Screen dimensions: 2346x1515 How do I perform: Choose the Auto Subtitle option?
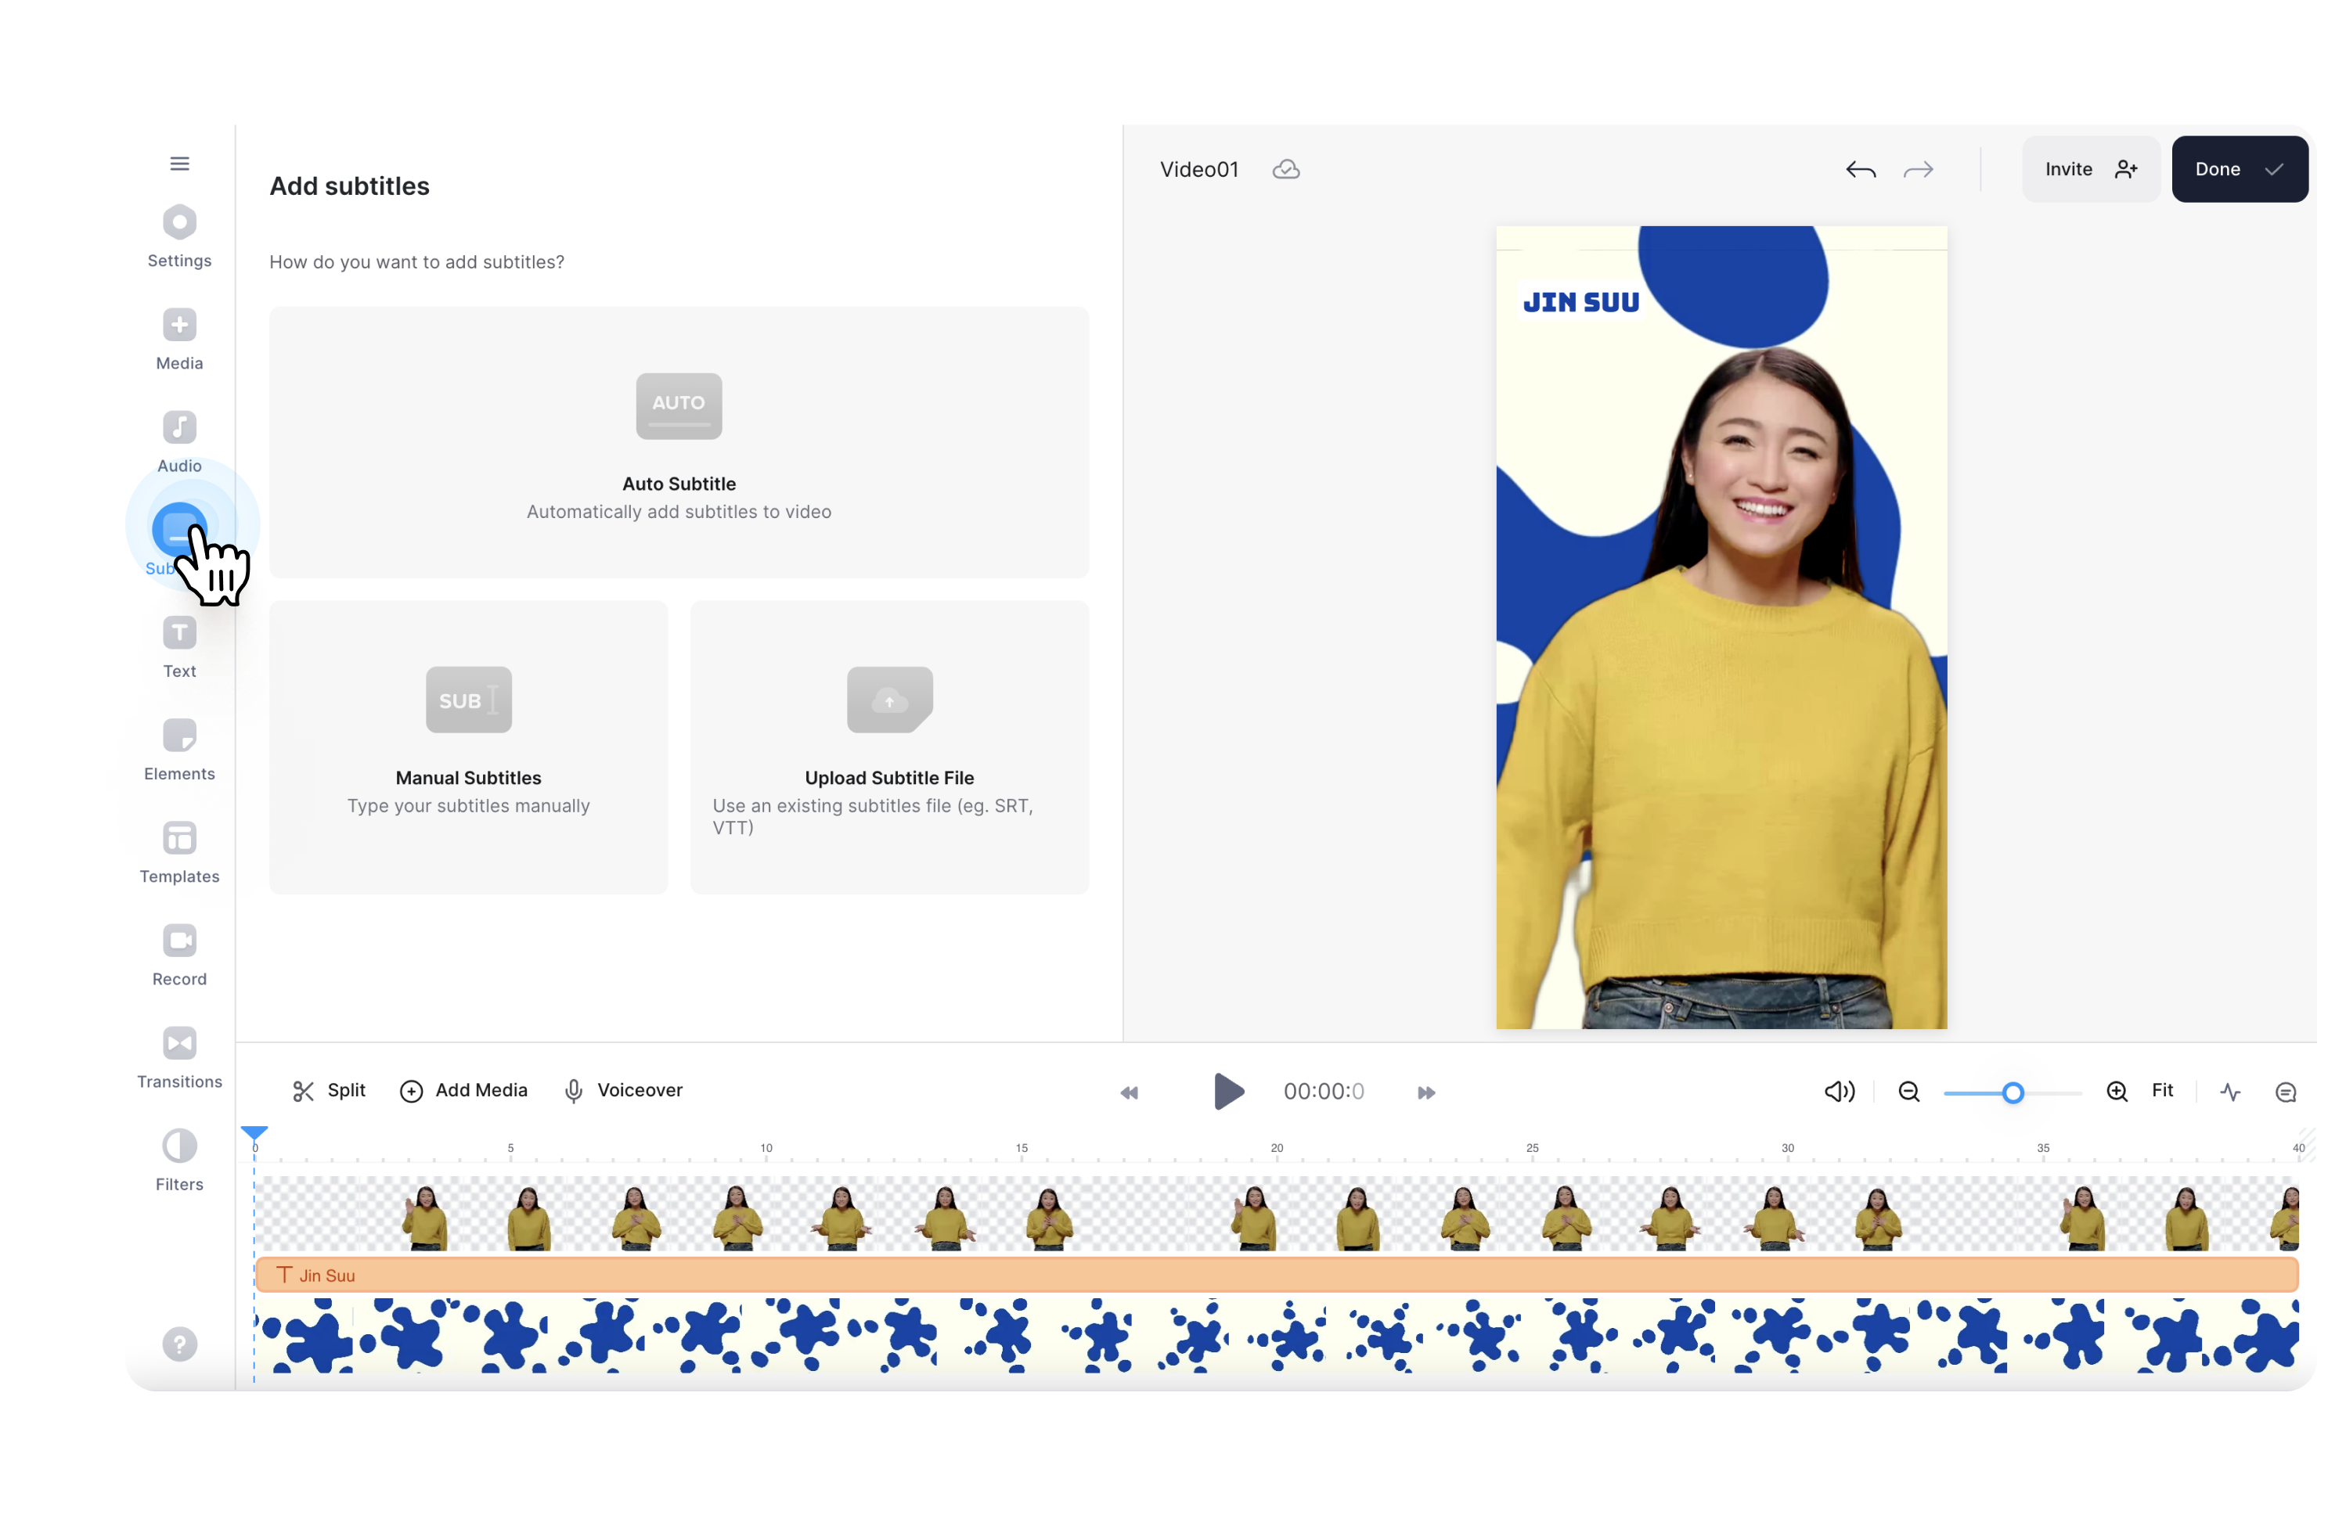click(x=678, y=441)
